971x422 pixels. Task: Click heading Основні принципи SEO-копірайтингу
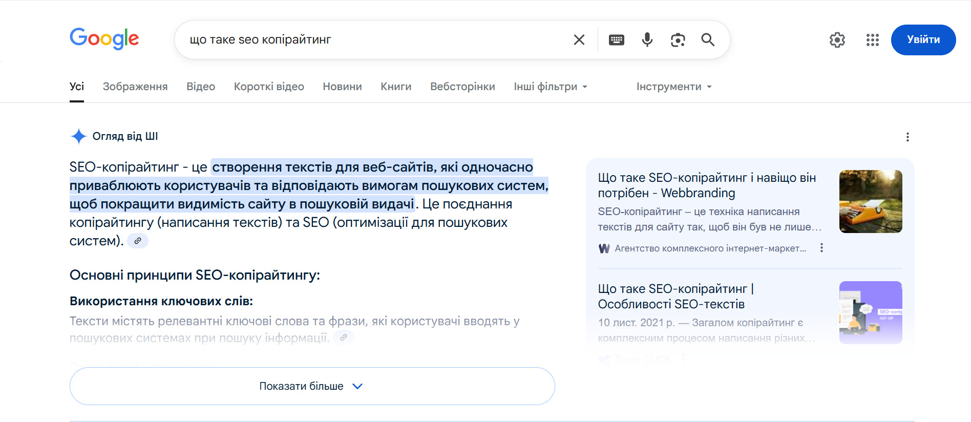(x=195, y=275)
